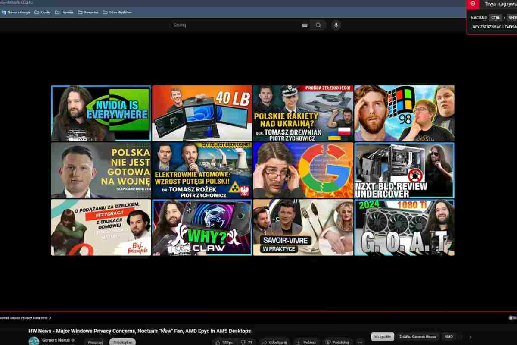The height and width of the screenshot is (345, 517).
Task: Toggle the autoplay switch
Action: (512, 318)
